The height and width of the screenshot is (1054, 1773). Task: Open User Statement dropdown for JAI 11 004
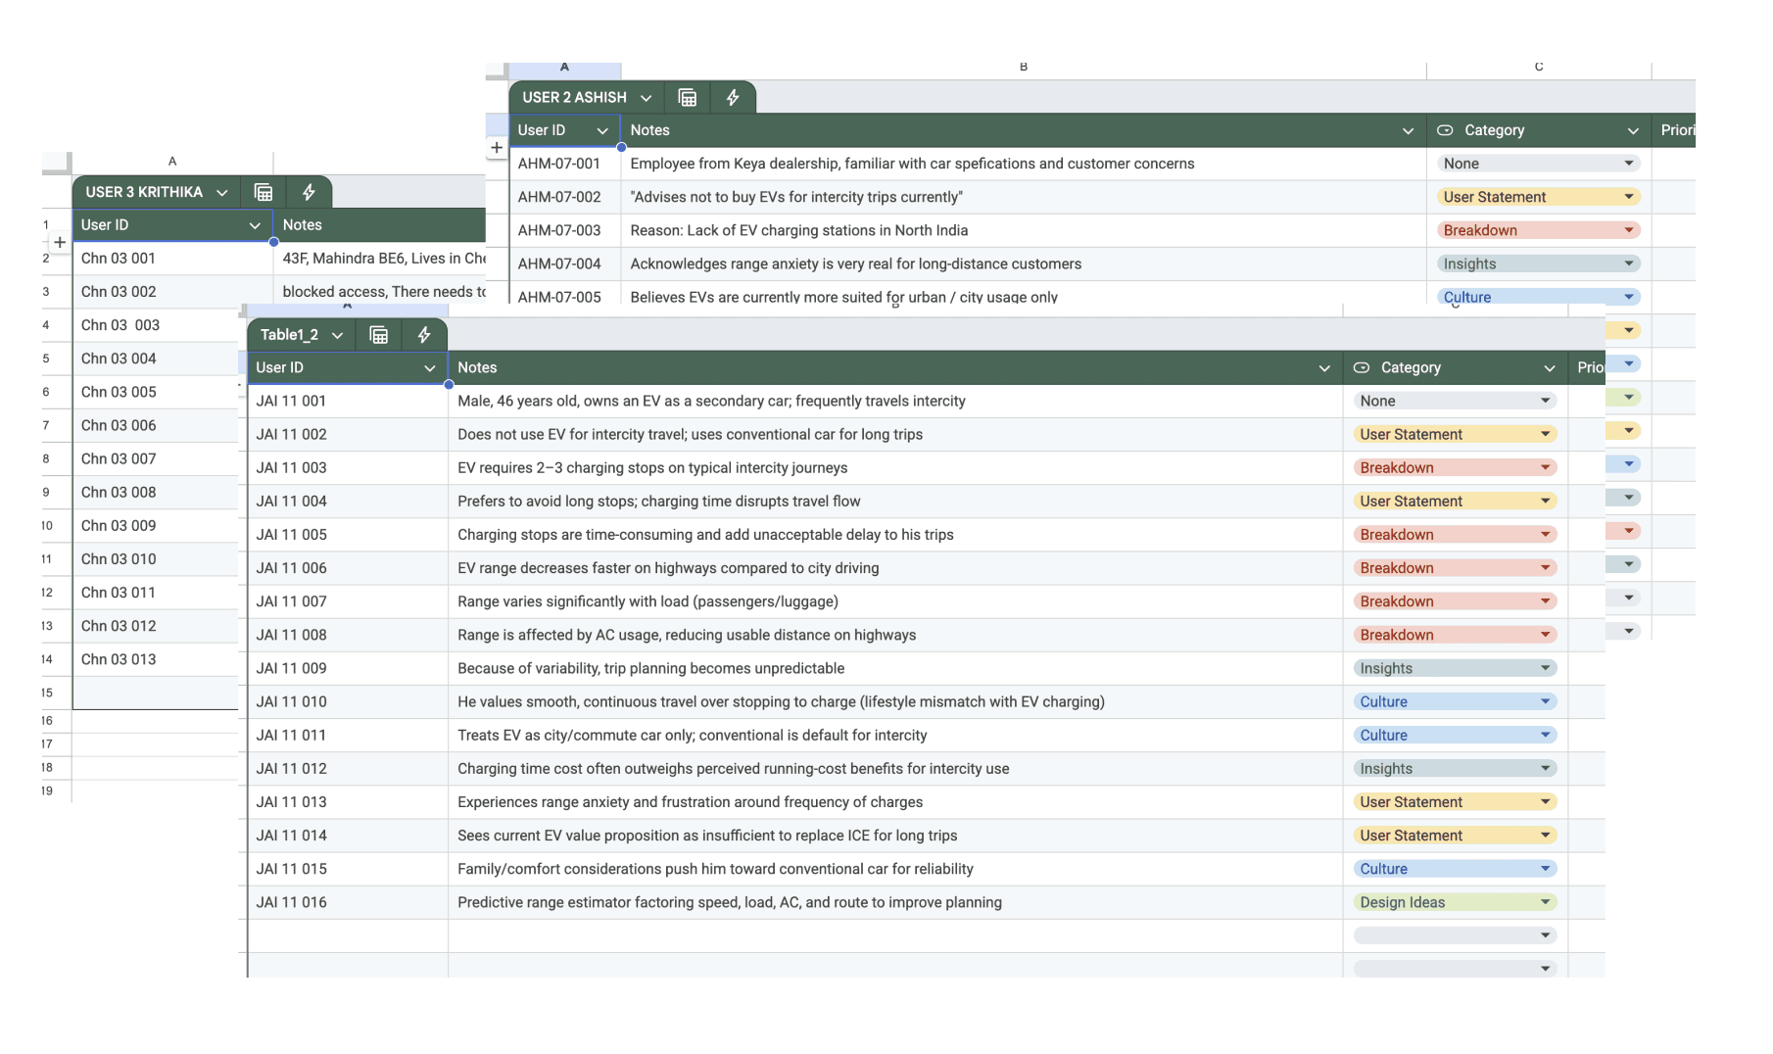[x=1455, y=501]
